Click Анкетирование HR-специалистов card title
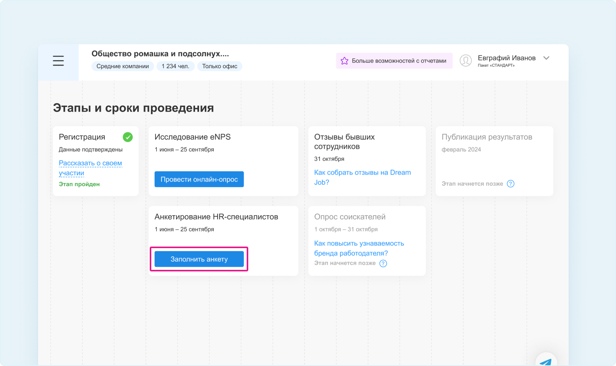 [216, 217]
